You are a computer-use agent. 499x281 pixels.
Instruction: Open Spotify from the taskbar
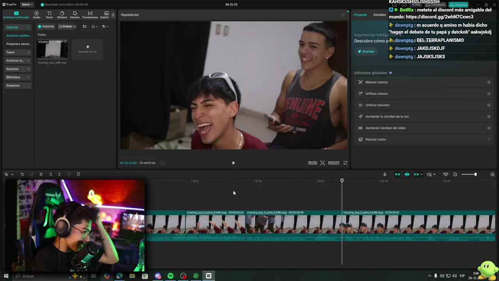tap(170, 276)
